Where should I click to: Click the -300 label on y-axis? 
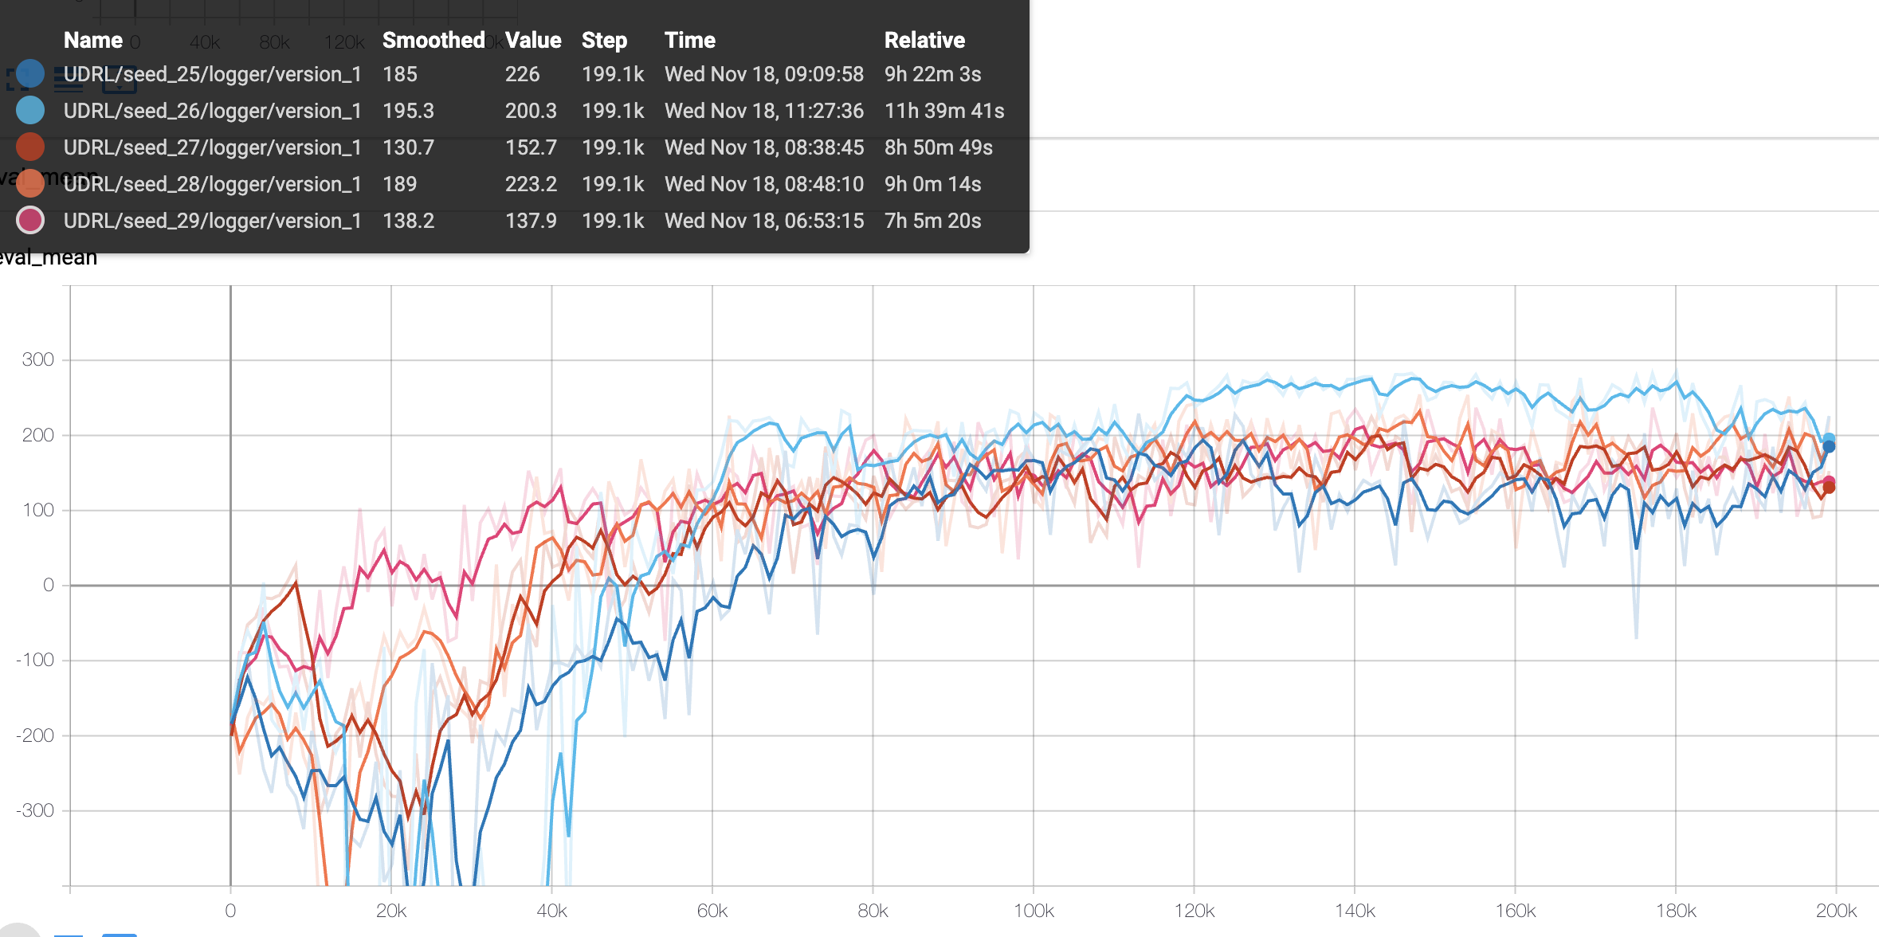pyautogui.click(x=34, y=810)
